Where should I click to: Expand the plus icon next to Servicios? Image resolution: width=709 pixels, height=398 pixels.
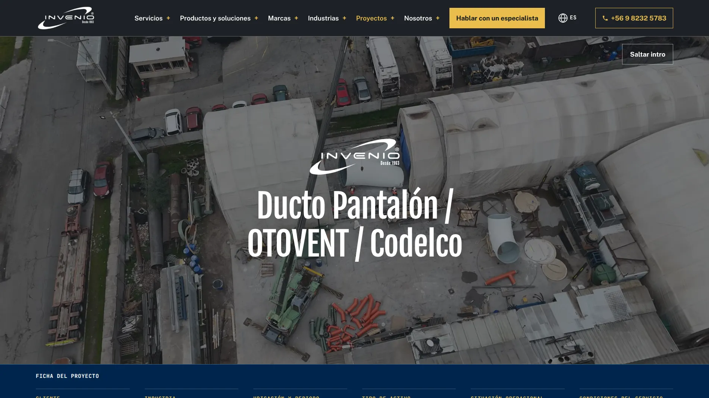pyautogui.click(x=168, y=18)
